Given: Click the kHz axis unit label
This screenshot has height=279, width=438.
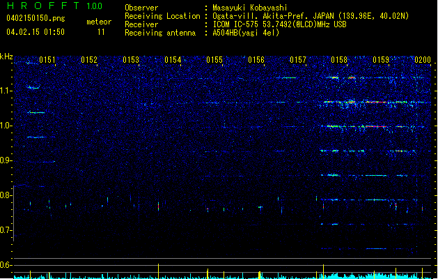Looking at the screenshot, I should coord(6,56).
